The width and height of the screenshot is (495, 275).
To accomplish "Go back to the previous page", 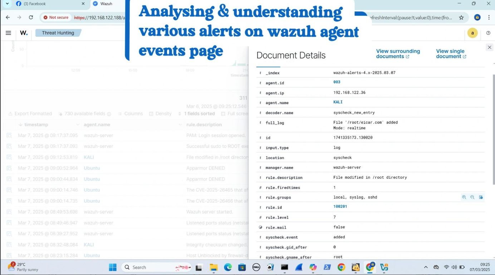I will [8, 17].
